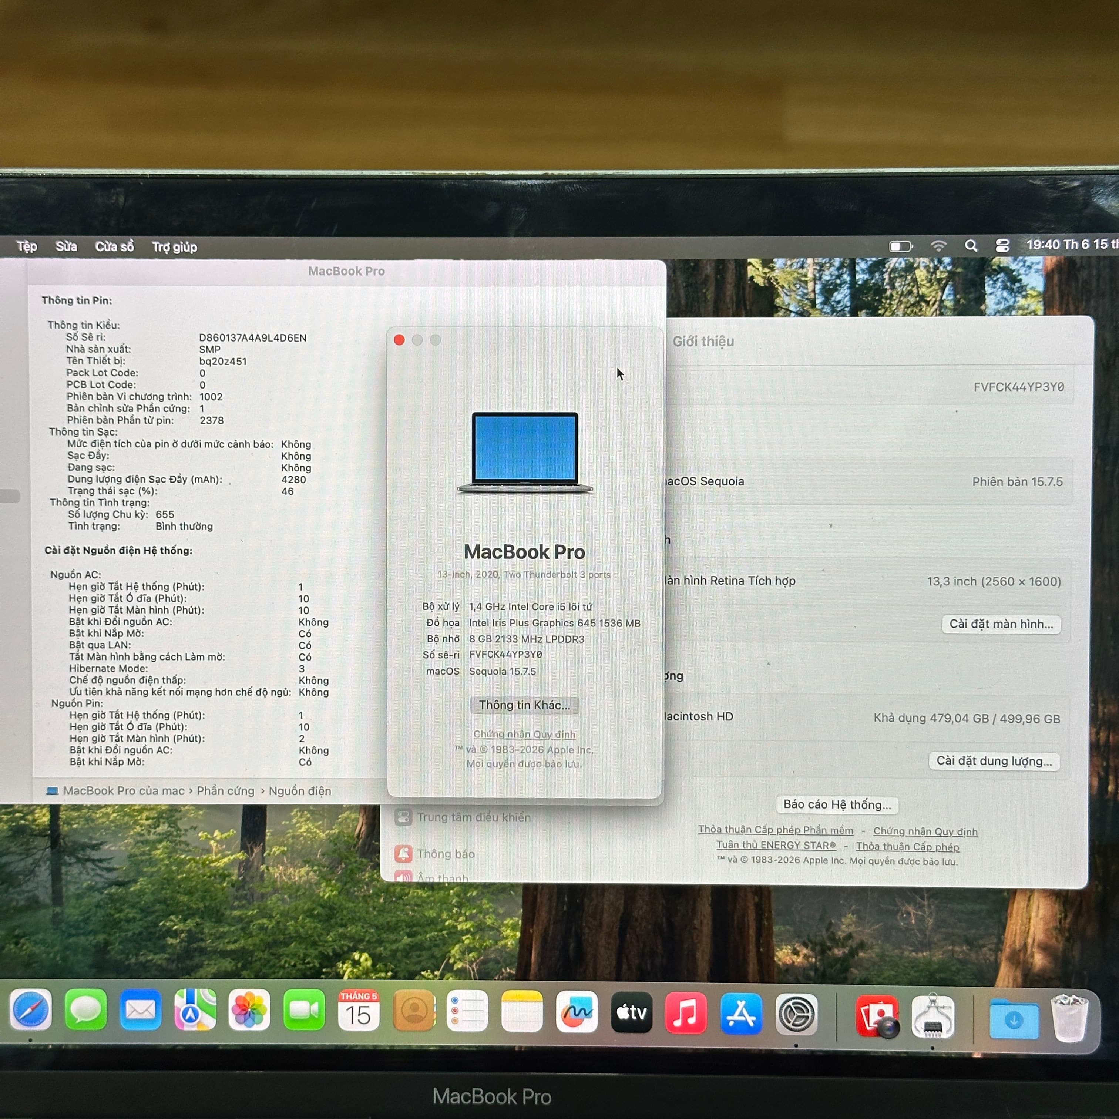The image size is (1119, 1119).
Task: Click Cài đặt dung lượng... button
Action: tap(994, 760)
